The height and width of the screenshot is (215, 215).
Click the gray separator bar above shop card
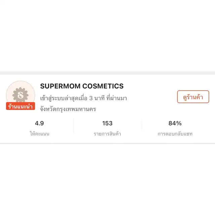pos(107,73)
